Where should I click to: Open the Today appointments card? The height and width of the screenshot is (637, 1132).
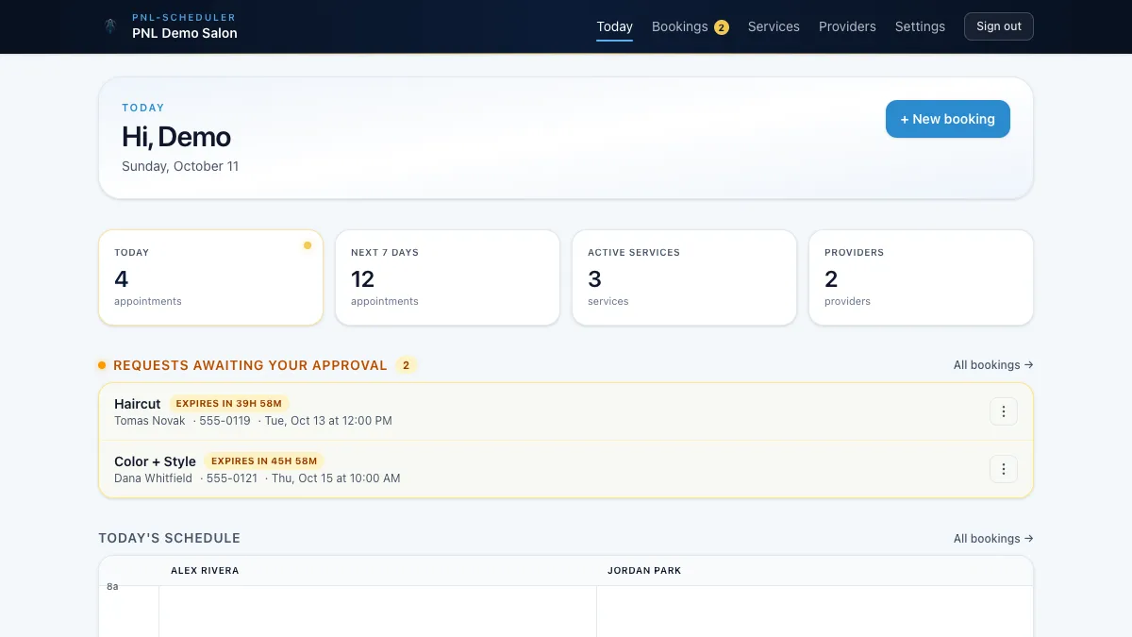[210, 277]
